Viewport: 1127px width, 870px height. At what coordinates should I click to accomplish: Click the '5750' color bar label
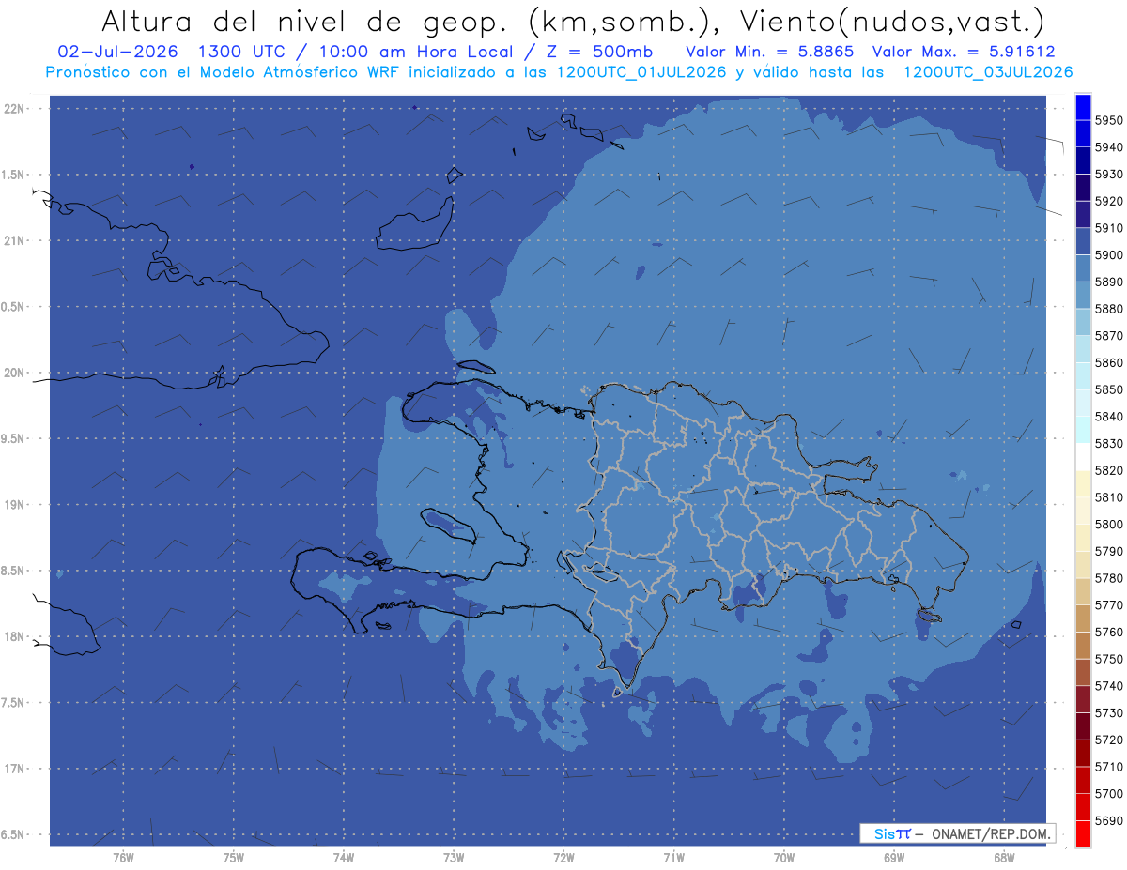point(1109,659)
